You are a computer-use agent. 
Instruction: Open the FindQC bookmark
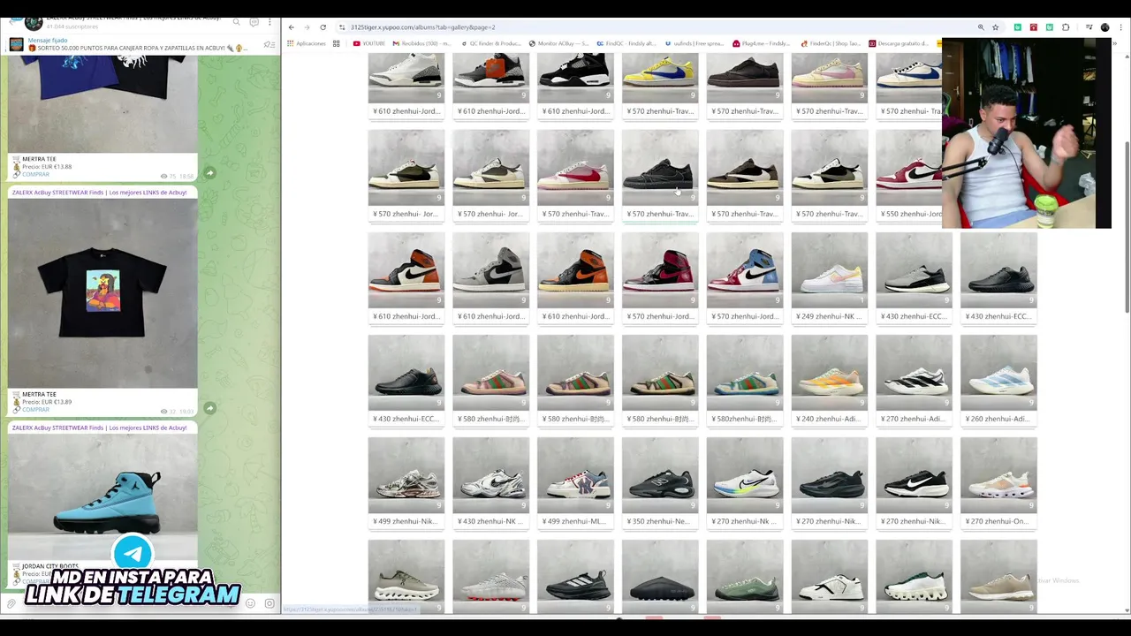coord(626,43)
